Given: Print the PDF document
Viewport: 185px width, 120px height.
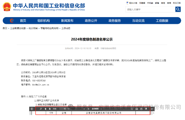Looking at the screenshot, I should pos(136,109).
